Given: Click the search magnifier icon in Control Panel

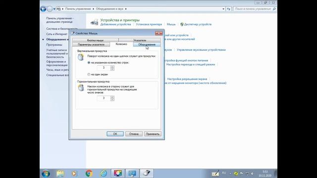Looking at the screenshot, I should (274, 9).
